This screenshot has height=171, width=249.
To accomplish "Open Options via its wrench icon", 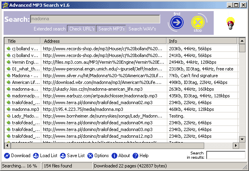I will (x=90, y=156).
